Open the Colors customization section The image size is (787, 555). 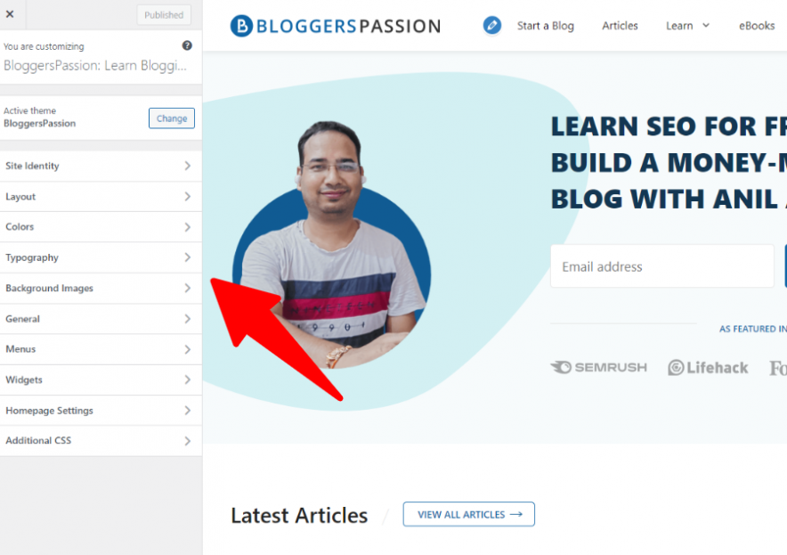coord(101,227)
